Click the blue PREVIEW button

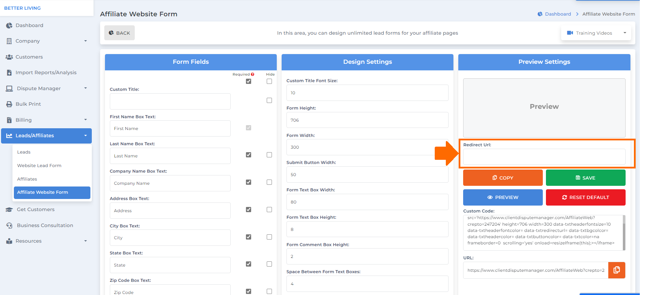coord(503,197)
